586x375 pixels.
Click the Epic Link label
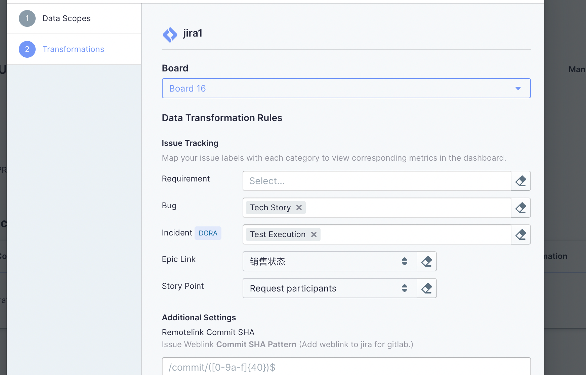179,259
